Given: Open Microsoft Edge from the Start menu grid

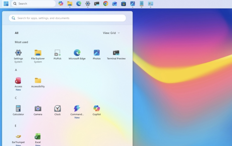Looking at the screenshot, I should [x=77, y=55].
